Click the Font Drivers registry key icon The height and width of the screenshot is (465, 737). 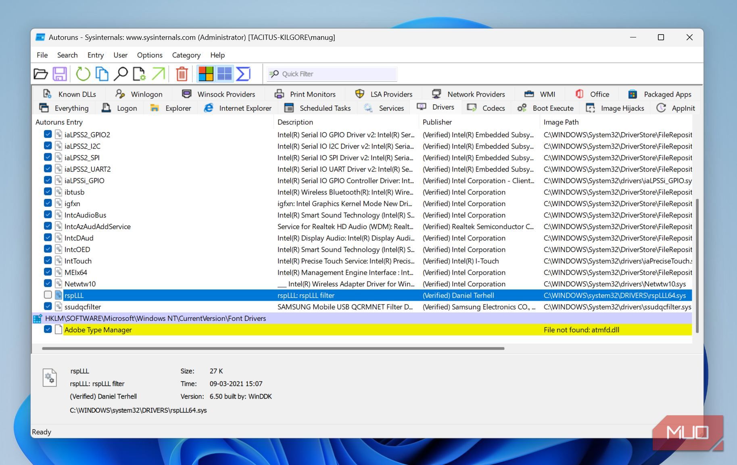(38, 318)
